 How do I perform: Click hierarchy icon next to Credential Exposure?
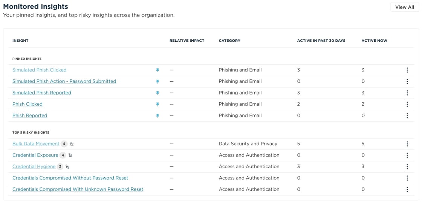[x=70, y=155]
